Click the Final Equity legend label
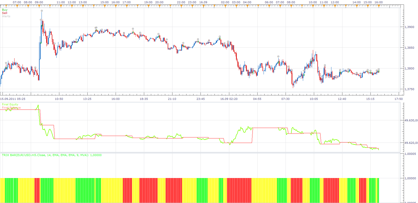Image resolution: width=418 pixels, height=203 pixels. 10,104
